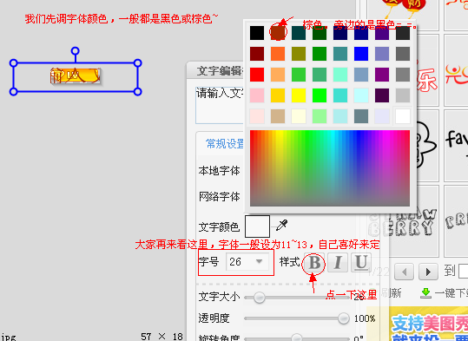Select the brown swatch in top row
This screenshot has width=468, height=341.
point(278,32)
